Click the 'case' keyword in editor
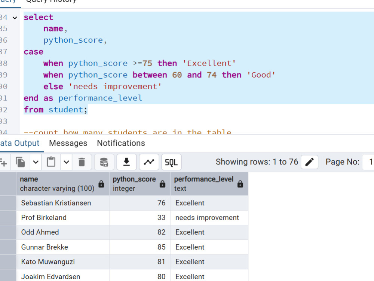374x281 pixels. point(33,52)
